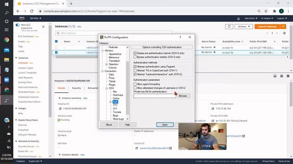Collapse the SSH tree node

click(107, 88)
